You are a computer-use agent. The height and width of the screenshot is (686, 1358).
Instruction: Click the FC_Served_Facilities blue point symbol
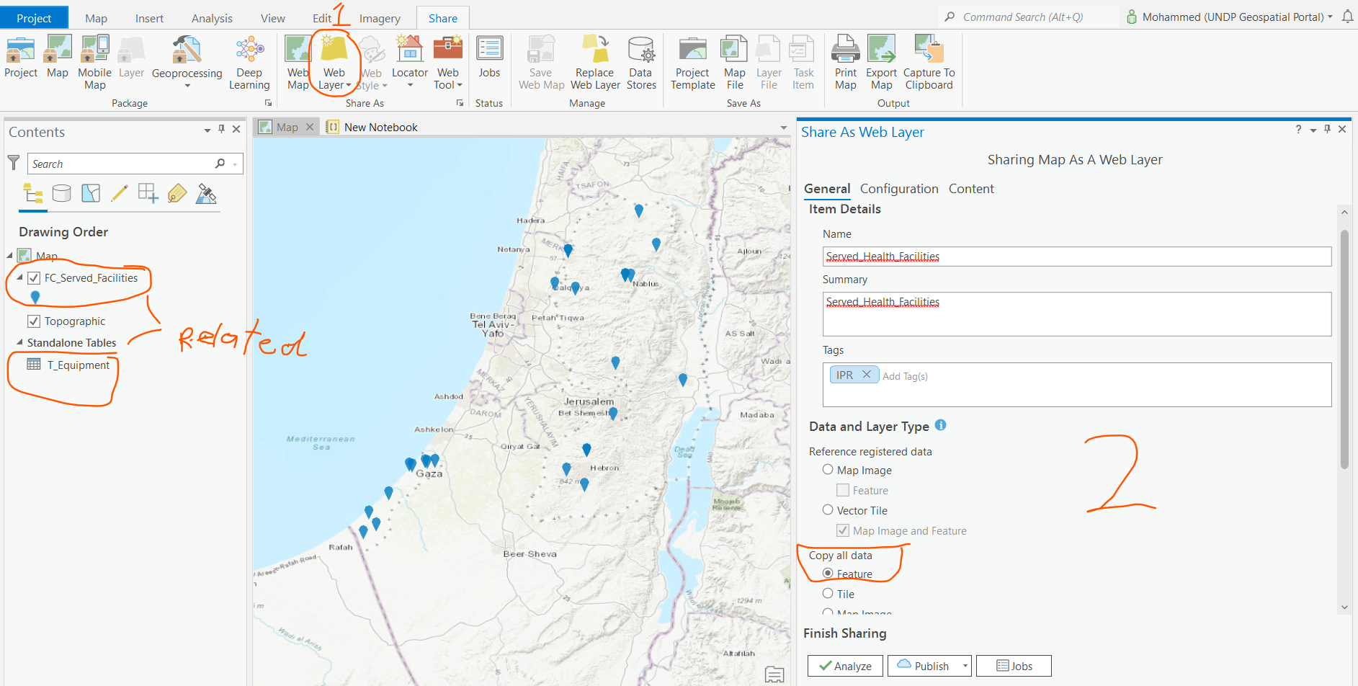35,298
